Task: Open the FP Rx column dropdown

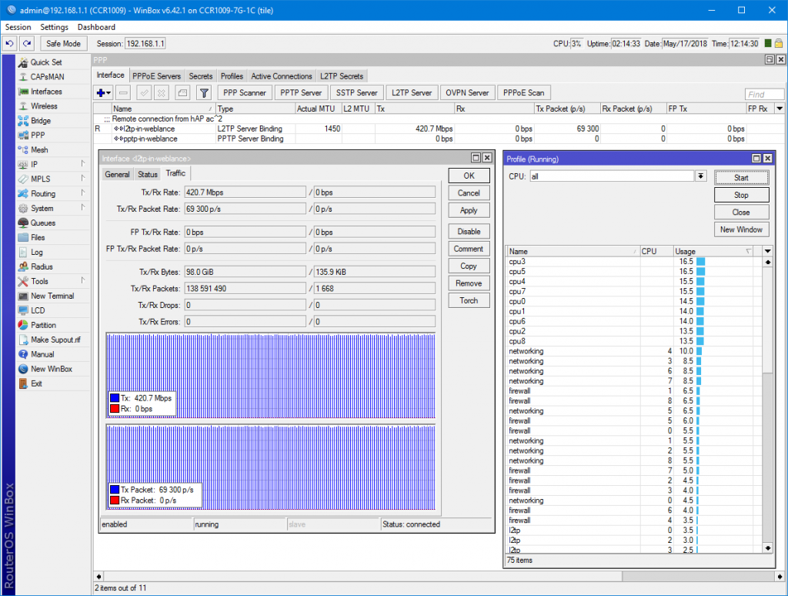Action: click(780, 108)
